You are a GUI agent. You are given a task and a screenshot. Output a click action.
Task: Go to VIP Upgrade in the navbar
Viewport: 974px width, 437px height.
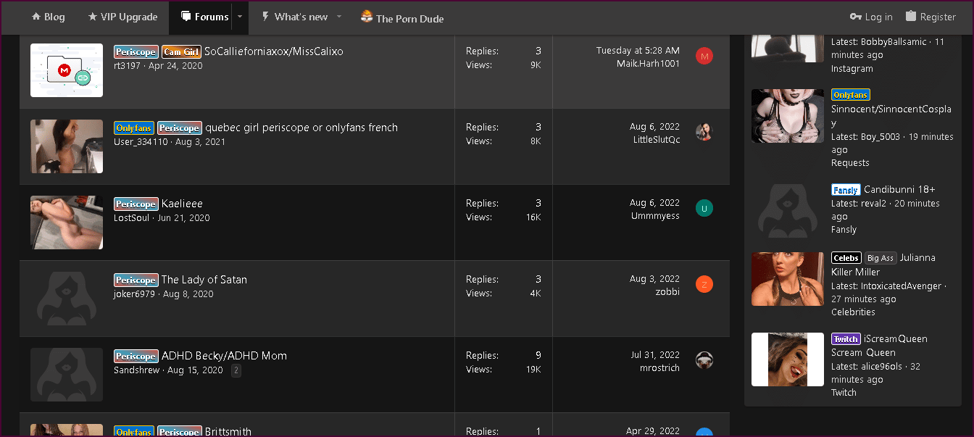122,17
